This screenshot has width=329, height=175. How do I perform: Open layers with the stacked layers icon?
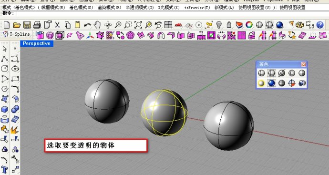point(239,25)
